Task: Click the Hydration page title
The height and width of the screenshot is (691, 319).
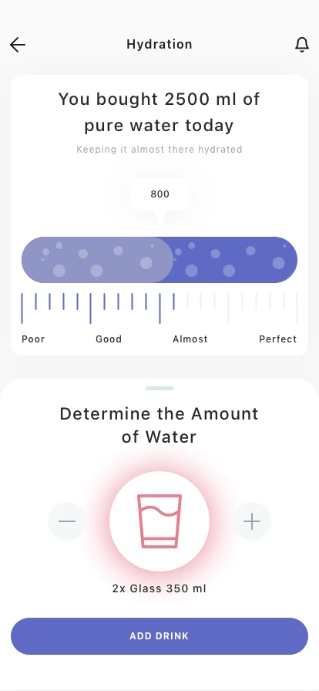Action: pyautogui.click(x=159, y=45)
